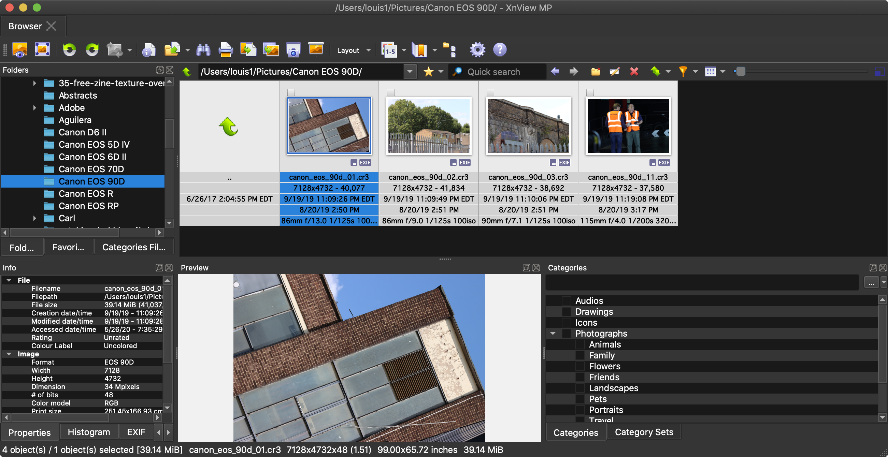Launch the slideshow icon
The image size is (888, 457).
coord(316,49)
